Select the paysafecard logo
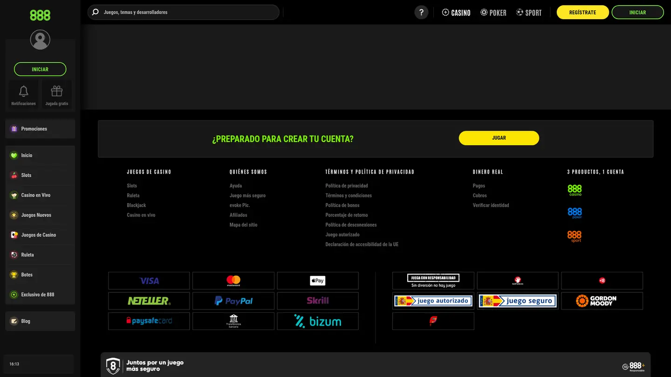Screen dimensions: 671x377 (149, 321)
